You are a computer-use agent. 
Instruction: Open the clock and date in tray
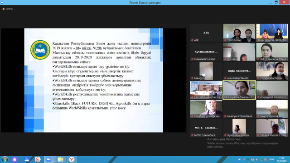point(282,159)
